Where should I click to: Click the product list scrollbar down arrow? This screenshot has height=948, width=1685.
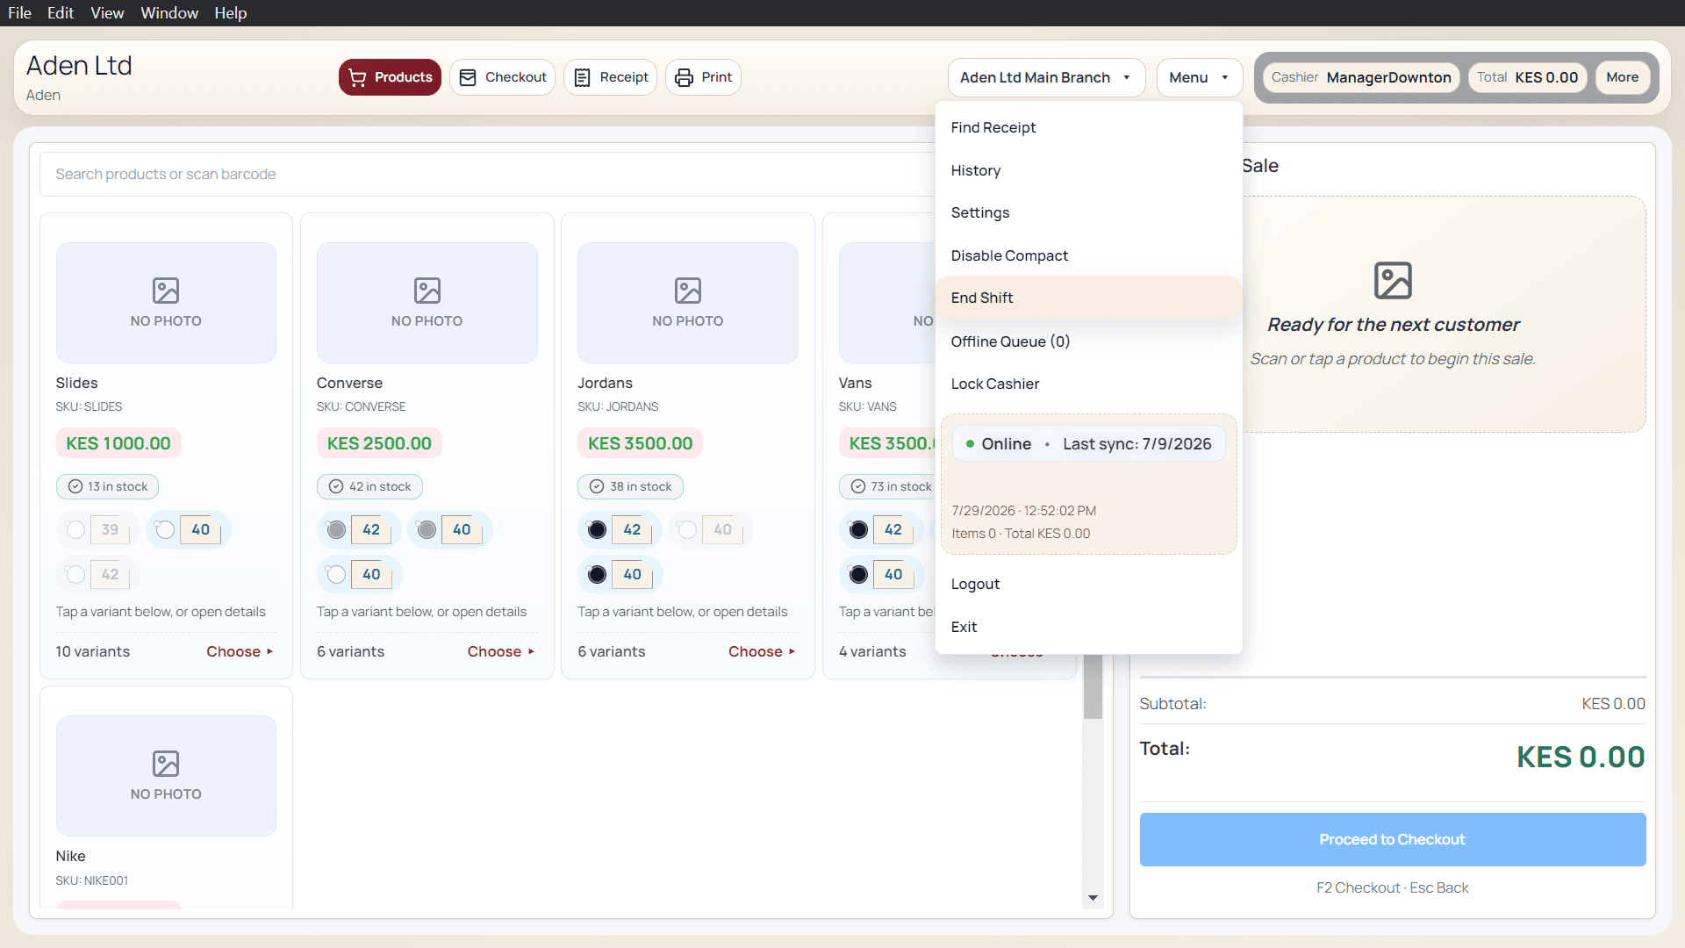pyautogui.click(x=1093, y=897)
